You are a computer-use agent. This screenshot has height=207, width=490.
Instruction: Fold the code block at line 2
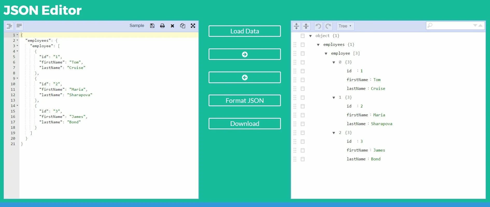[x=17, y=40]
